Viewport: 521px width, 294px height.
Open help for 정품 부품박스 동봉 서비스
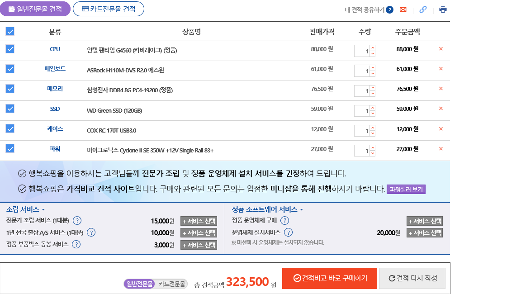click(76, 245)
